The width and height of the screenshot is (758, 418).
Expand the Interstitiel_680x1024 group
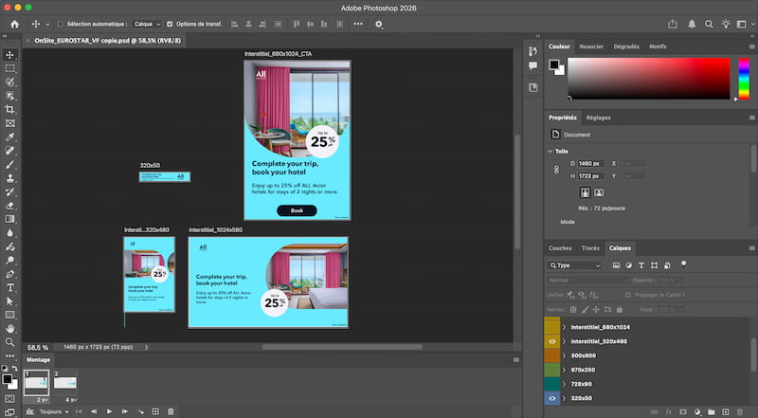click(564, 327)
